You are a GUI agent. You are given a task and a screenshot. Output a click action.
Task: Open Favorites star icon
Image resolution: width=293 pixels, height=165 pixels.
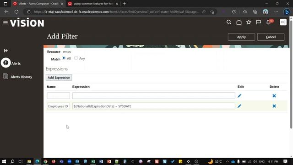tap(249, 22)
